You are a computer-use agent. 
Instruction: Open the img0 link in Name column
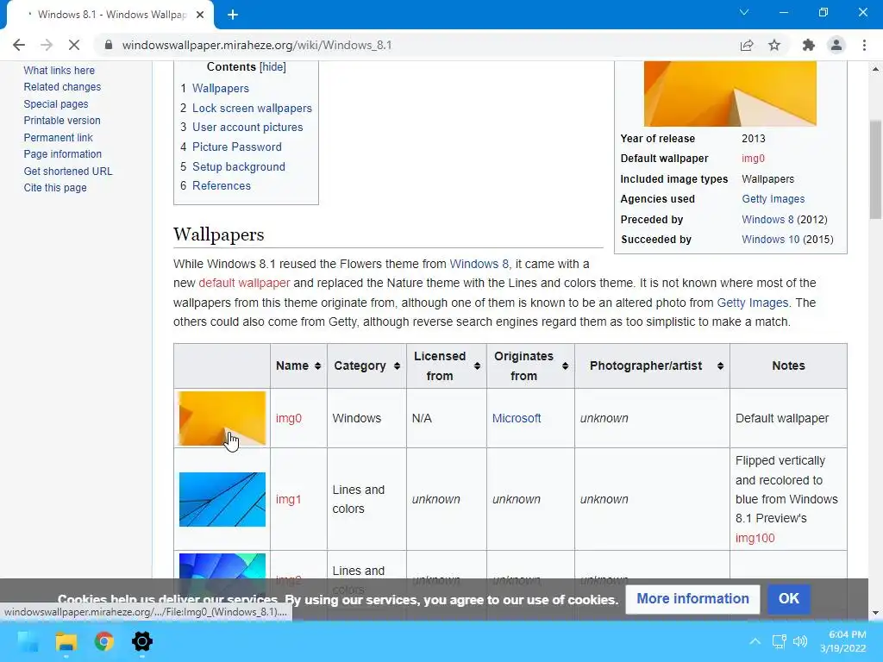click(289, 418)
